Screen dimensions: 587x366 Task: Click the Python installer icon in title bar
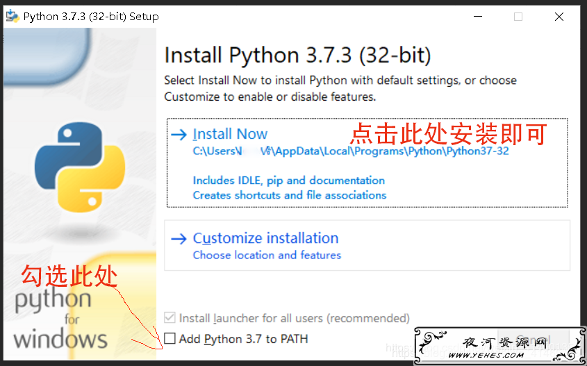point(13,16)
